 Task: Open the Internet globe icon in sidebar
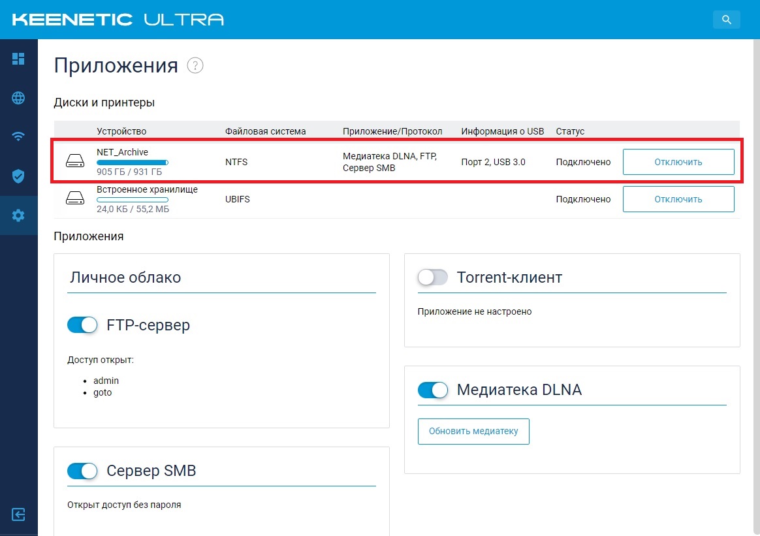click(x=18, y=98)
